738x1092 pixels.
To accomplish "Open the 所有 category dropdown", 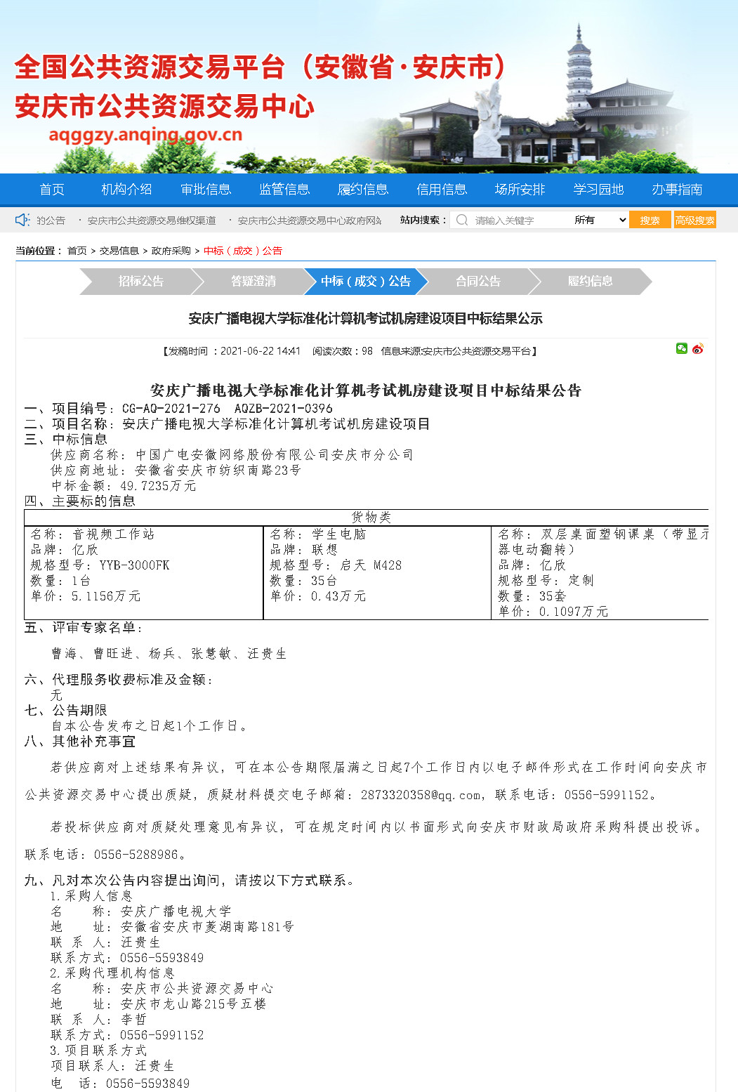I will 600,220.
